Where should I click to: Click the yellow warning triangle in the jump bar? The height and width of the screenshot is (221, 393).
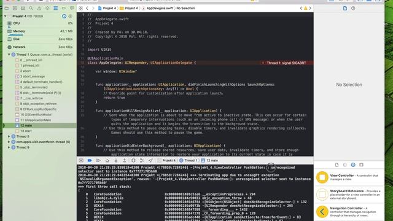tap(306, 8)
